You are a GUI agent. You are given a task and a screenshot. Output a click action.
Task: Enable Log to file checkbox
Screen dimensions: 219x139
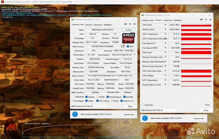[143, 105]
